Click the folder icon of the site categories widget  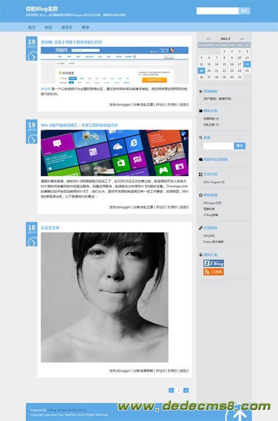click(201, 110)
